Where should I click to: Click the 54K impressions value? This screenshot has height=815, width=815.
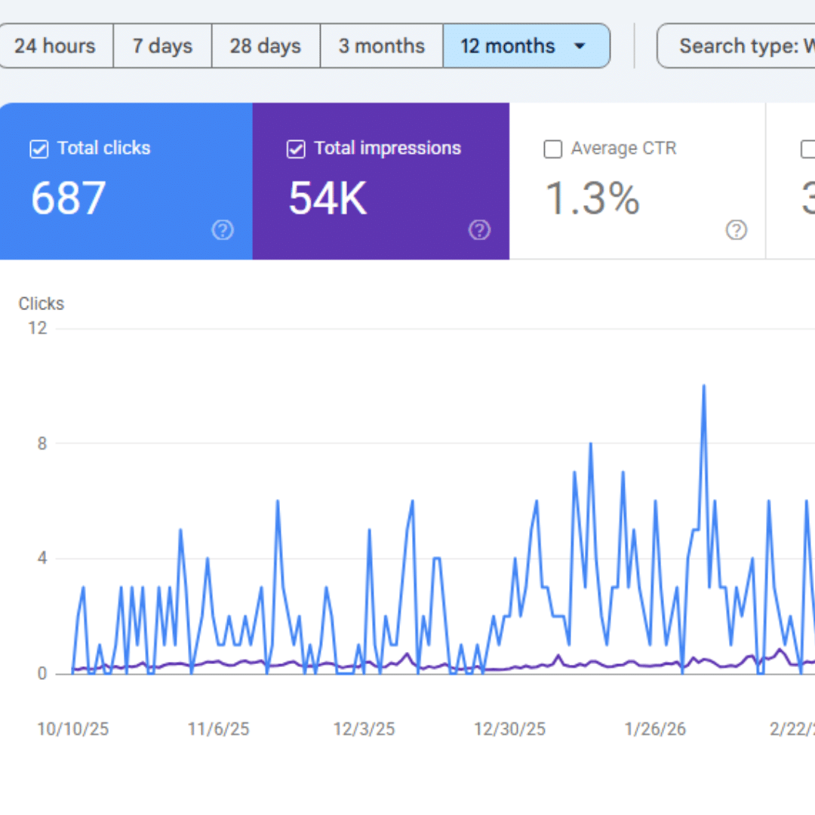click(x=328, y=198)
